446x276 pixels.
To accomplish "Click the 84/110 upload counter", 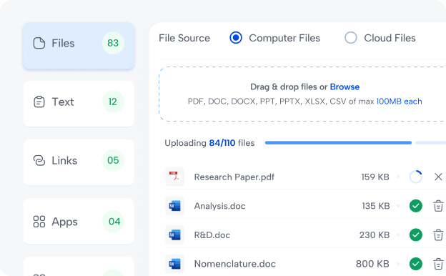I will tap(222, 143).
